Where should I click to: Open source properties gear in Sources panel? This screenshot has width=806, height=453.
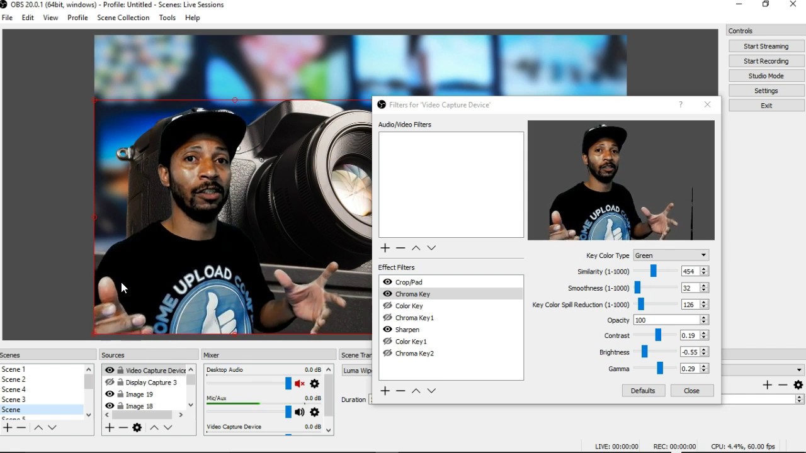[137, 428]
